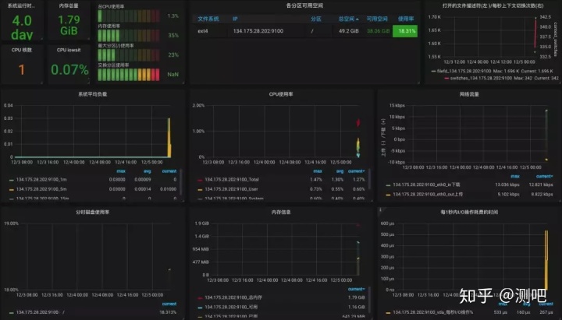Sort memory info legend by current

click(356, 289)
